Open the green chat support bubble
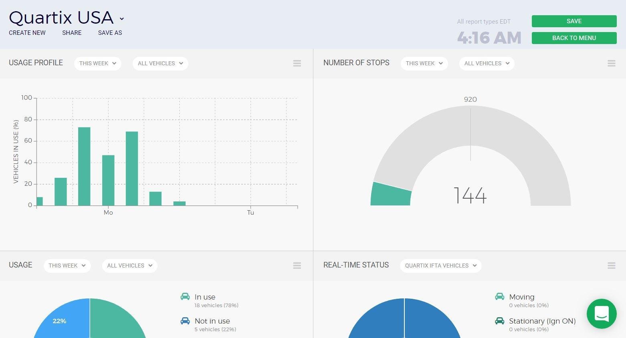The image size is (626, 338). pos(602,314)
